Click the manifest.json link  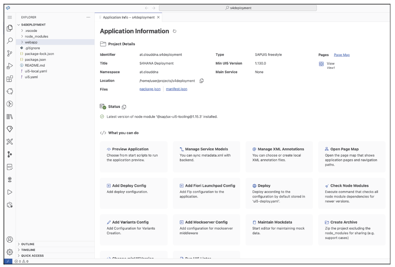click(x=177, y=89)
